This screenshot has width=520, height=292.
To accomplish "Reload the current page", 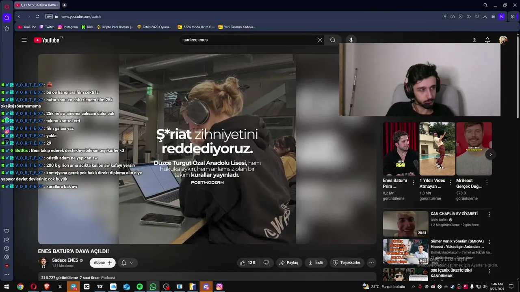I will coord(37,17).
